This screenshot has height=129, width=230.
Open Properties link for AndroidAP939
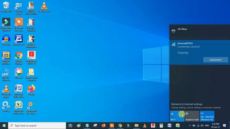(183, 53)
